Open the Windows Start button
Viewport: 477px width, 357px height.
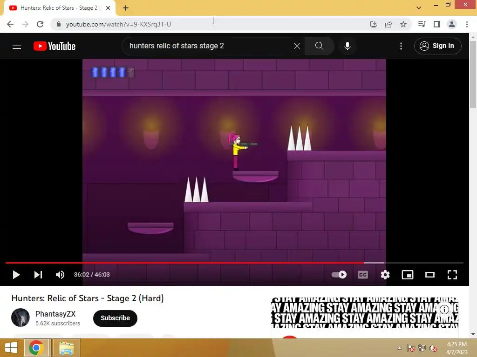[11, 348]
